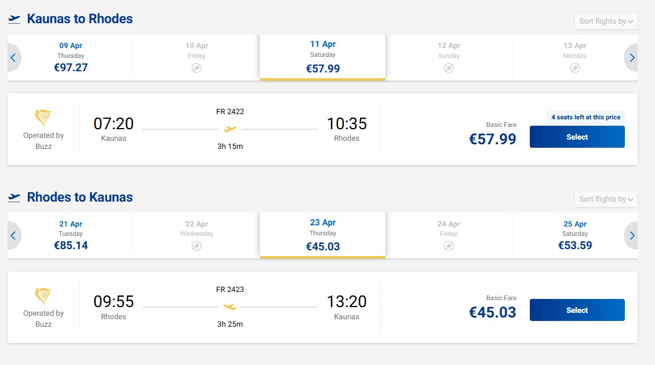Click the yellow plane icon under FR 2422
655x365 pixels.
click(x=230, y=129)
